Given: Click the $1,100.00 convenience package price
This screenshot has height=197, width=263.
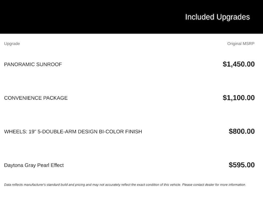Looking at the screenshot, I should click(239, 98).
